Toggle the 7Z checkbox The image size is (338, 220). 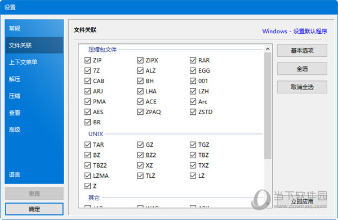click(x=87, y=70)
